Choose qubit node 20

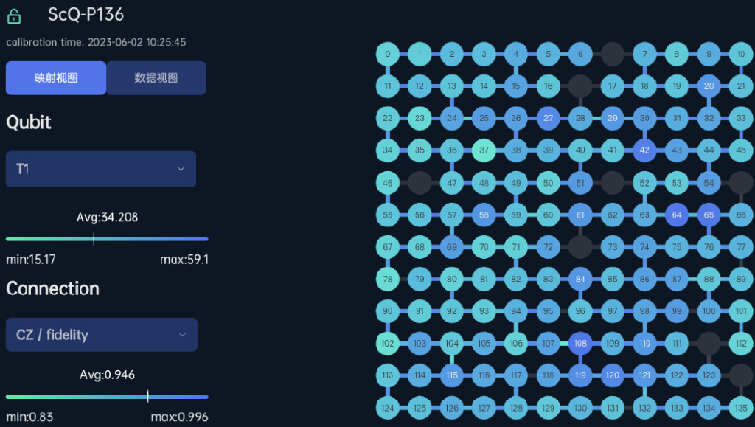click(x=709, y=86)
